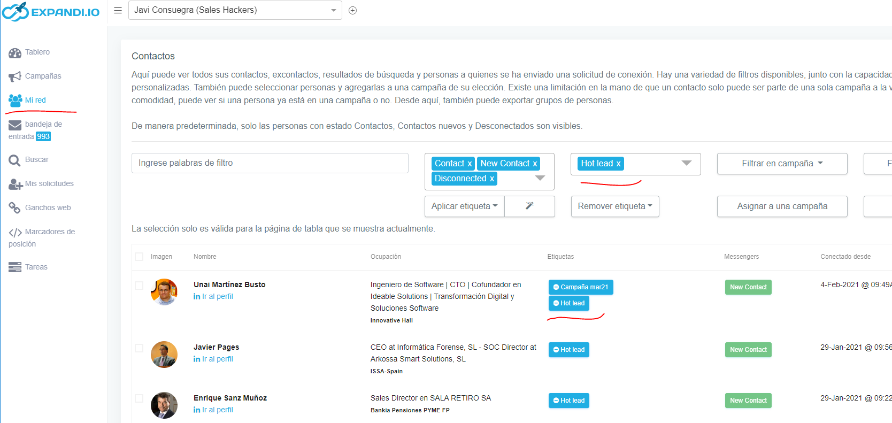Open Ir al perfil for Unai Martínez
The width and height of the screenshot is (892, 423).
tap(213, 296)
